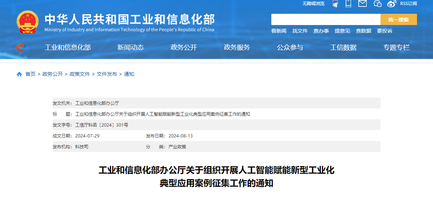Click into the search input box
The height and width of the screenshot is (202, 433).
(x=326, y=20)
